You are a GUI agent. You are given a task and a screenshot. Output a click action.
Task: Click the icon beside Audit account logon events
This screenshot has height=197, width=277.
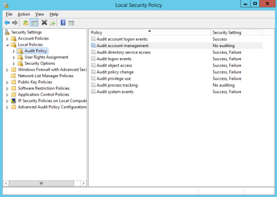pyautogui.click(x=93, y=39)
